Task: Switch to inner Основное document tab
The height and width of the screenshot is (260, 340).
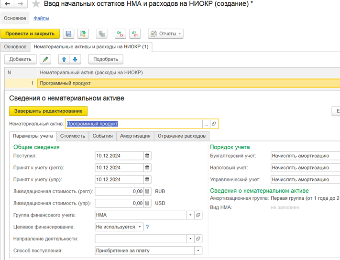Action: 15,47
